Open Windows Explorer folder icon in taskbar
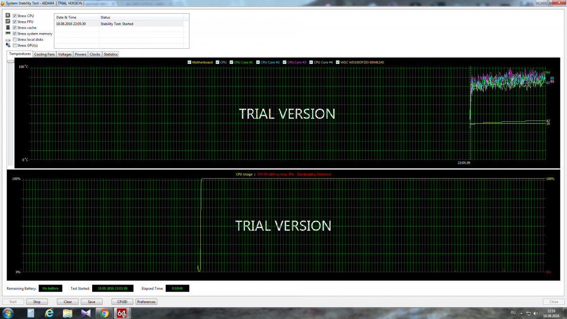The width and height of the screenshot is (567, 319). click(x=68, y=313)
